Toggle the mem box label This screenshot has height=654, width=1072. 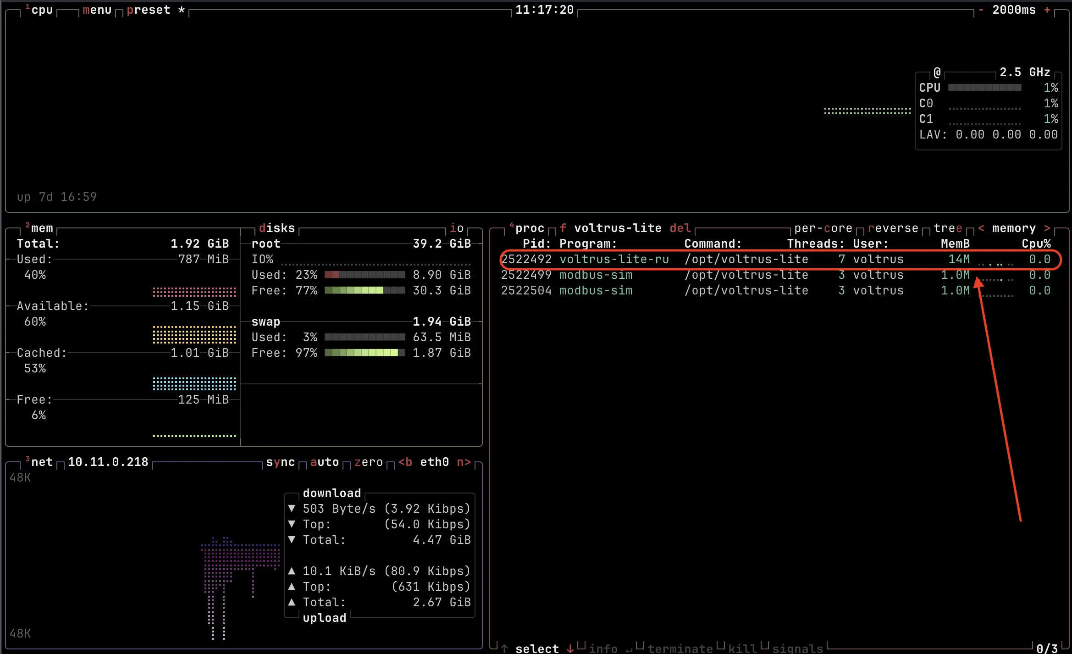[39, 228]
